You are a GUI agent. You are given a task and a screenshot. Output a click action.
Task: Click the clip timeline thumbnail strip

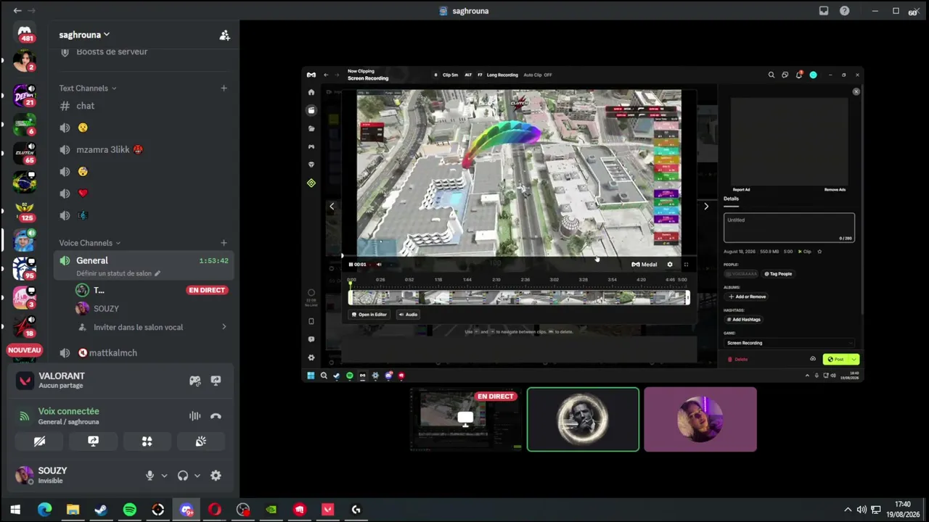[519, 297]
